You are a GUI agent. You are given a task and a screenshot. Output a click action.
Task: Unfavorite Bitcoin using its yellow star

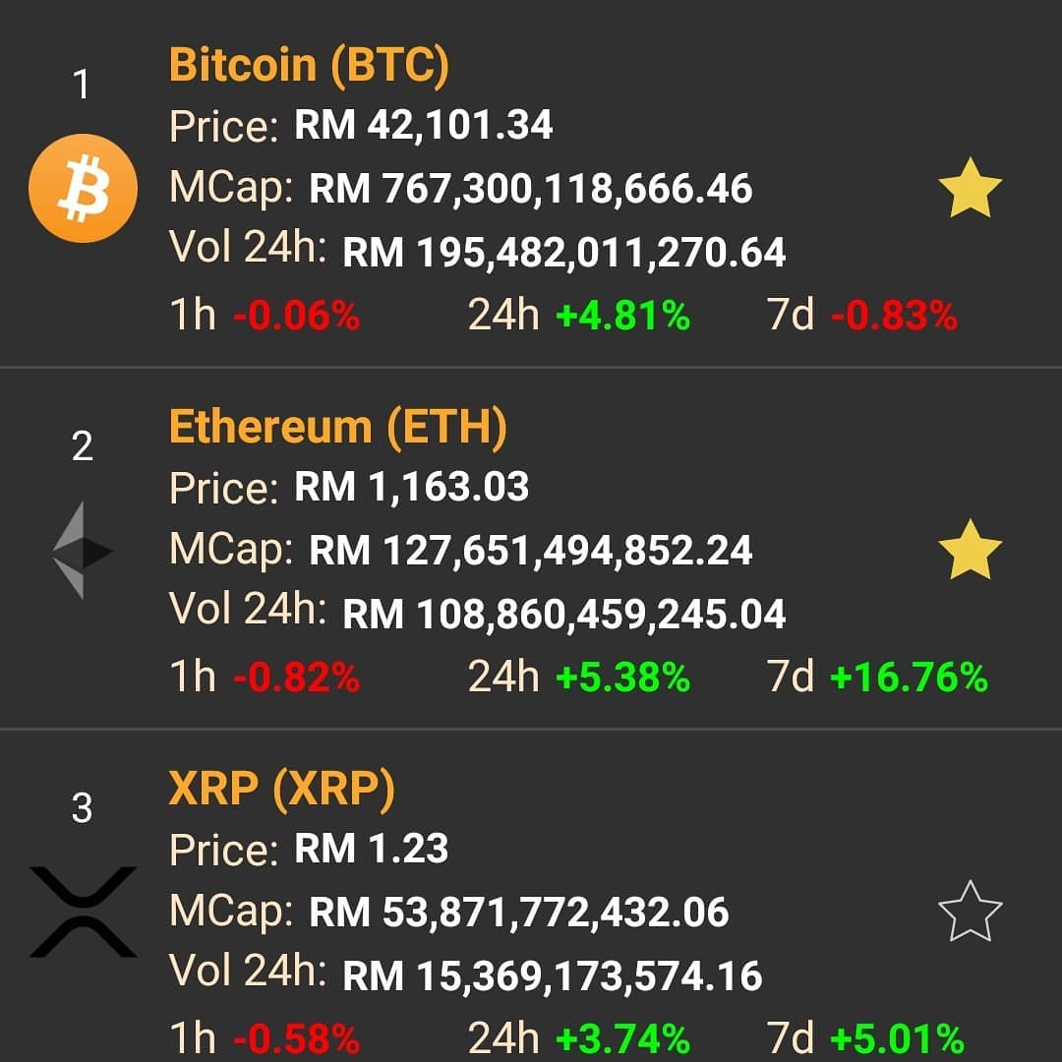970,188
